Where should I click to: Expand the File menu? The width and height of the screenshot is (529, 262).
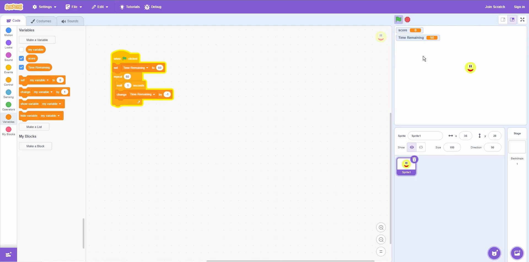[74, 7]
